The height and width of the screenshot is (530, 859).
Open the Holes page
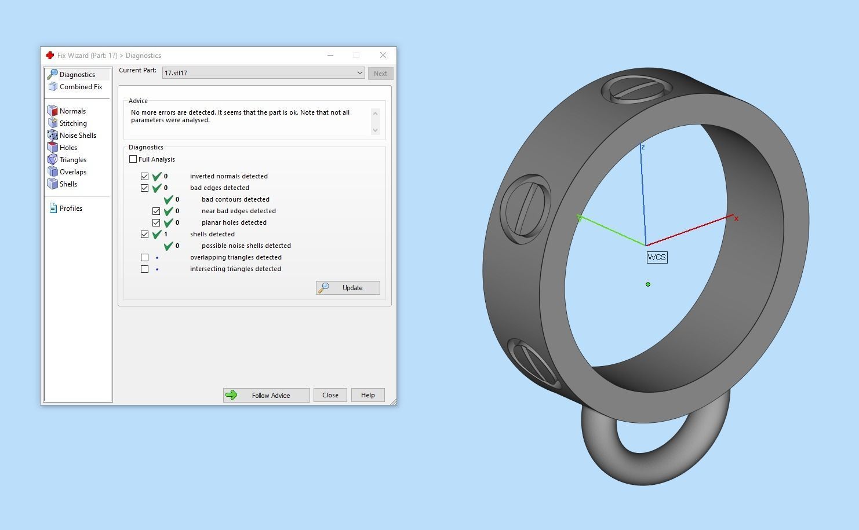click(68, 147)
